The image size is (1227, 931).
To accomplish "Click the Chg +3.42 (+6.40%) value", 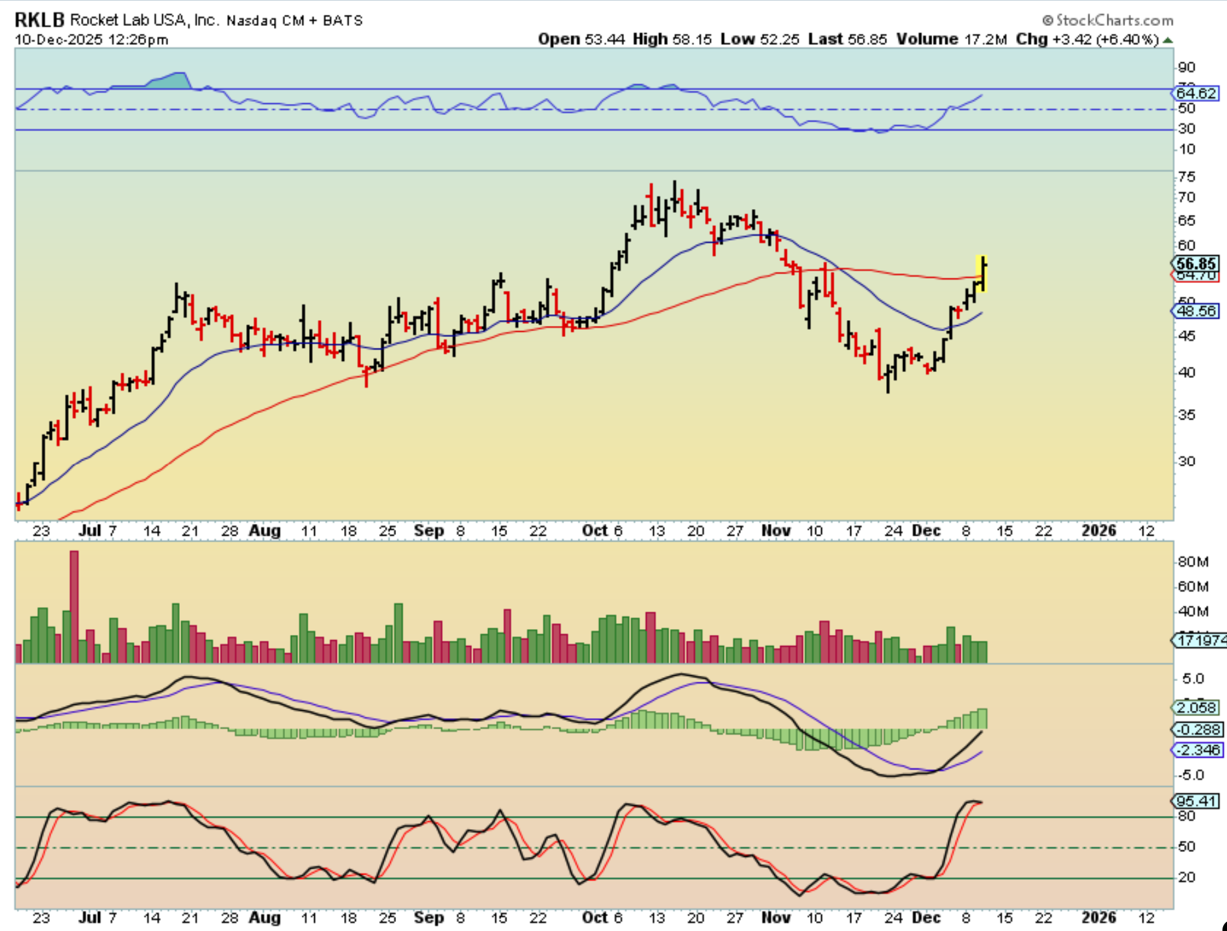I will 1087,39.
